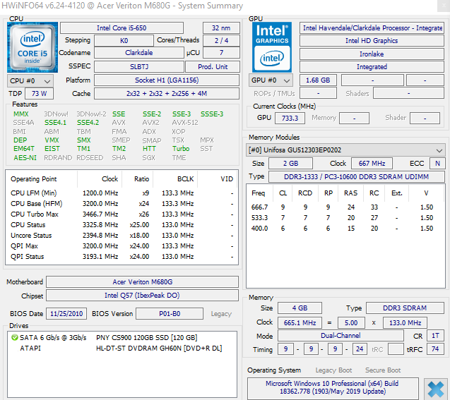Select the 533.3 frequency timing row
This screenshot has width=450, height=400.
[x=345, y=218]
